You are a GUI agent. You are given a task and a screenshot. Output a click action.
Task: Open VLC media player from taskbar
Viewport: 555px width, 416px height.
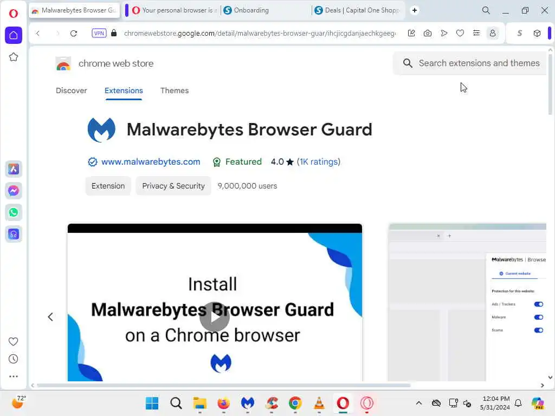[x=319, y=403]
